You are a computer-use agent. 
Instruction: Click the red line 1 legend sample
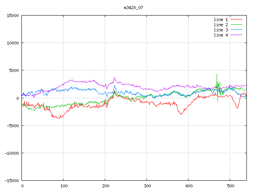236,19
